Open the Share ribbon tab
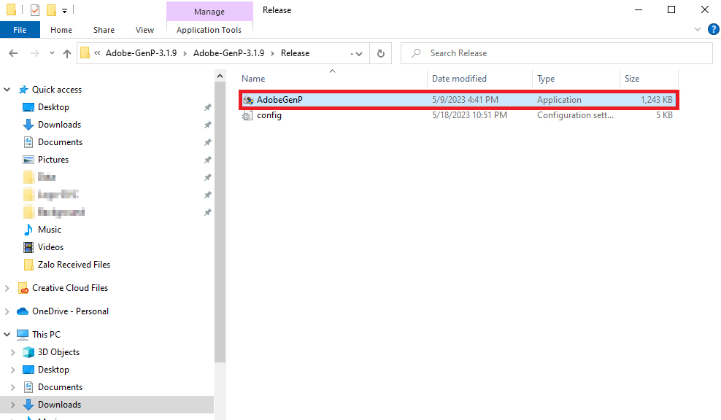Viewport: 721px width, 420px height. pos(104,30)
